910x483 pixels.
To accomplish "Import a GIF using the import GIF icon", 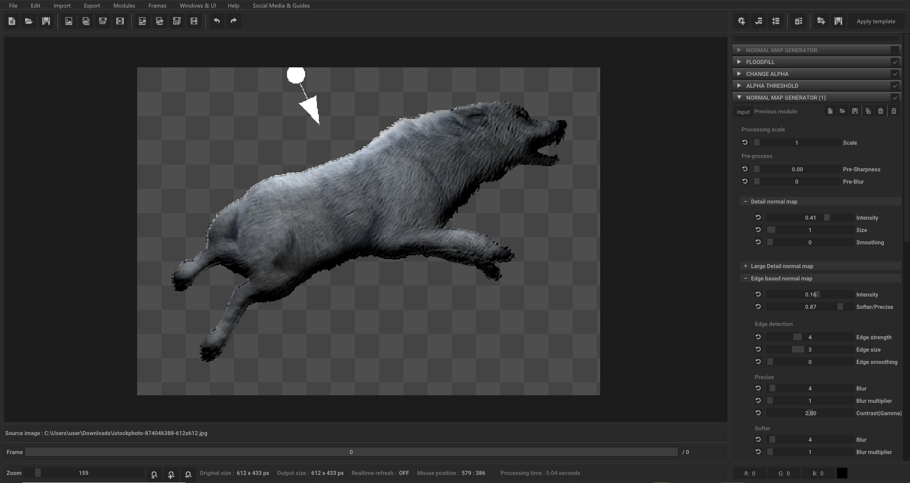I will pos(102,21).
